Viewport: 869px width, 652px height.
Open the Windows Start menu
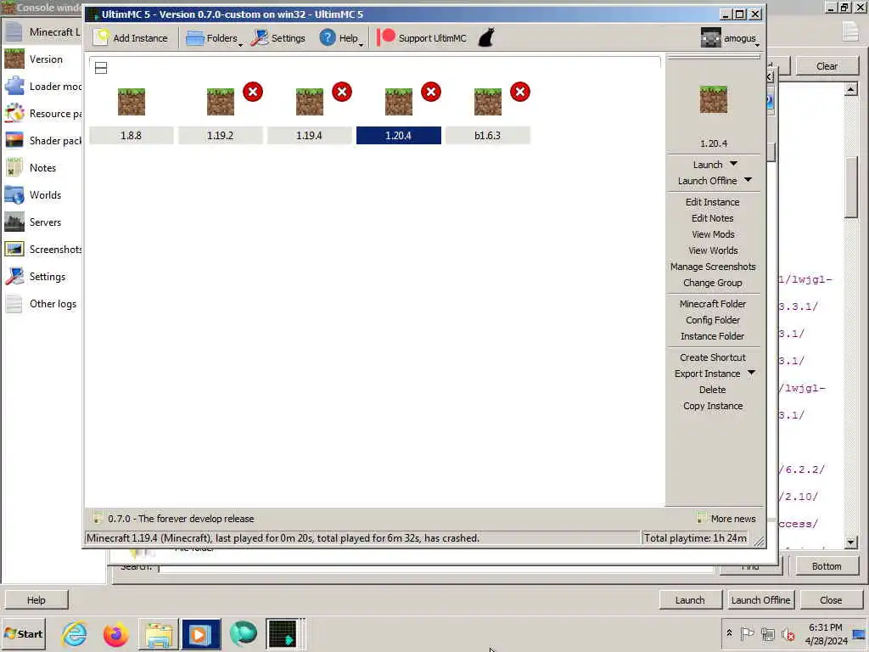[x=23, y=633]
